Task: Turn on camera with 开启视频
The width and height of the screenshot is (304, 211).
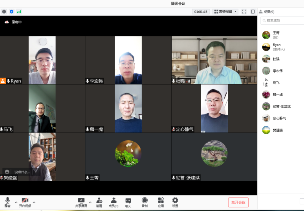Action: pos(25,202)
